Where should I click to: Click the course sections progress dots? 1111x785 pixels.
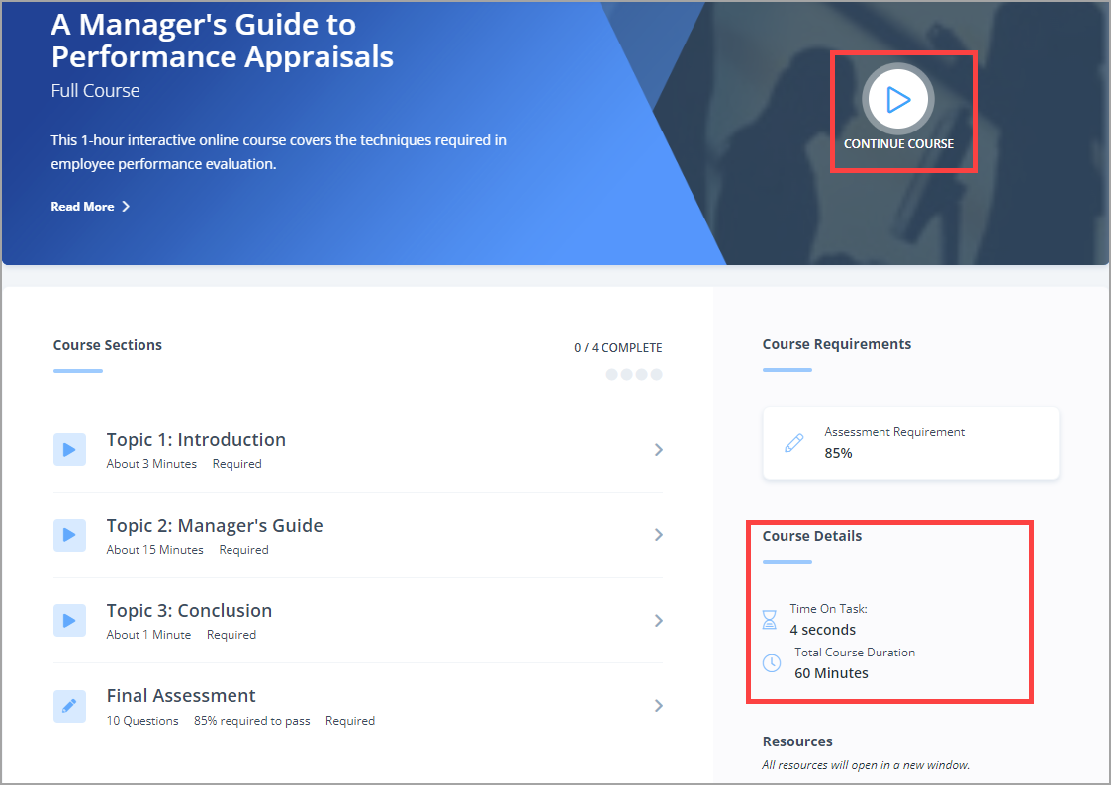[x=634, y=375]
